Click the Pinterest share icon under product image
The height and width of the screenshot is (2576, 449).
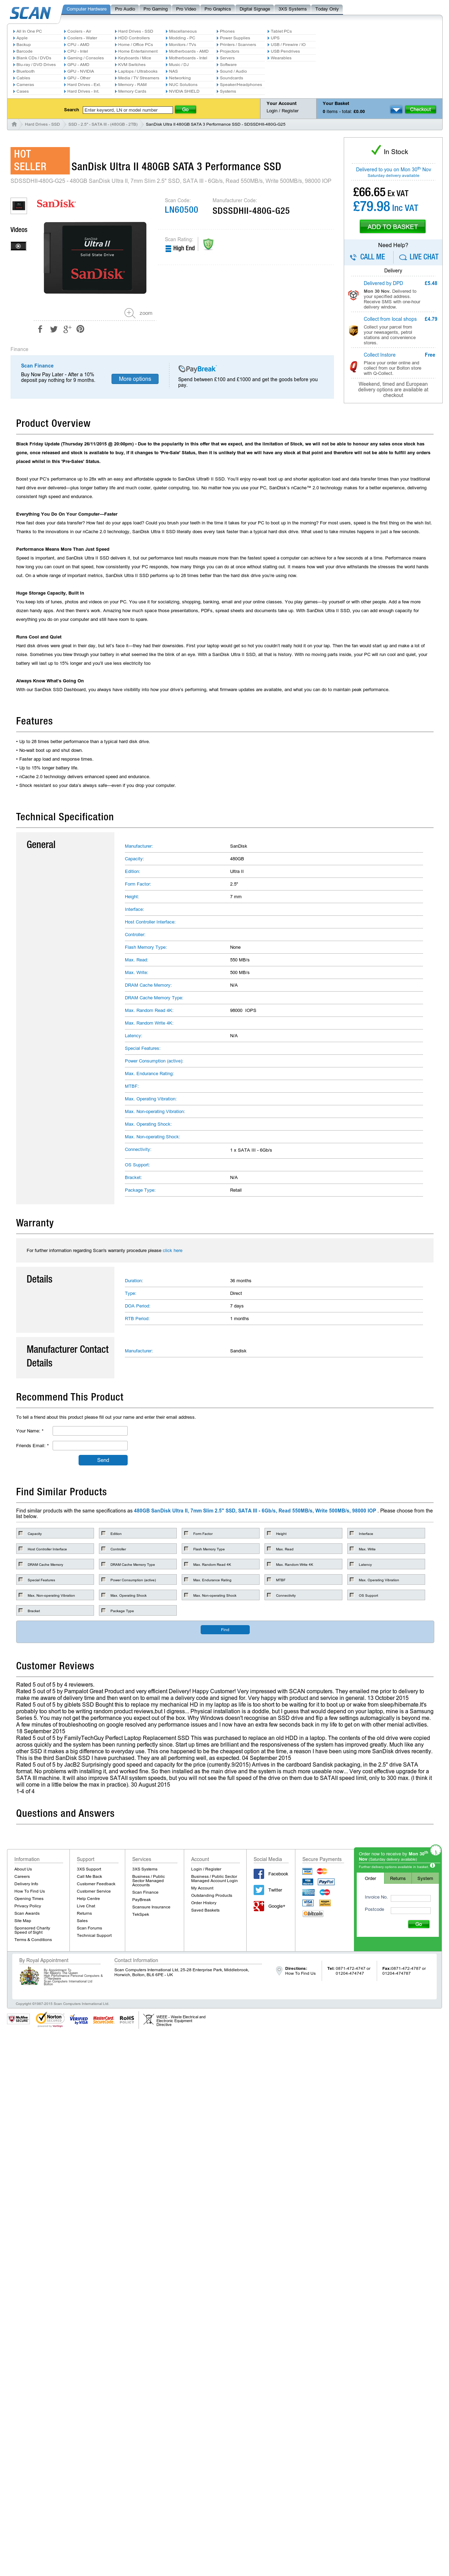tap(80, 329)
